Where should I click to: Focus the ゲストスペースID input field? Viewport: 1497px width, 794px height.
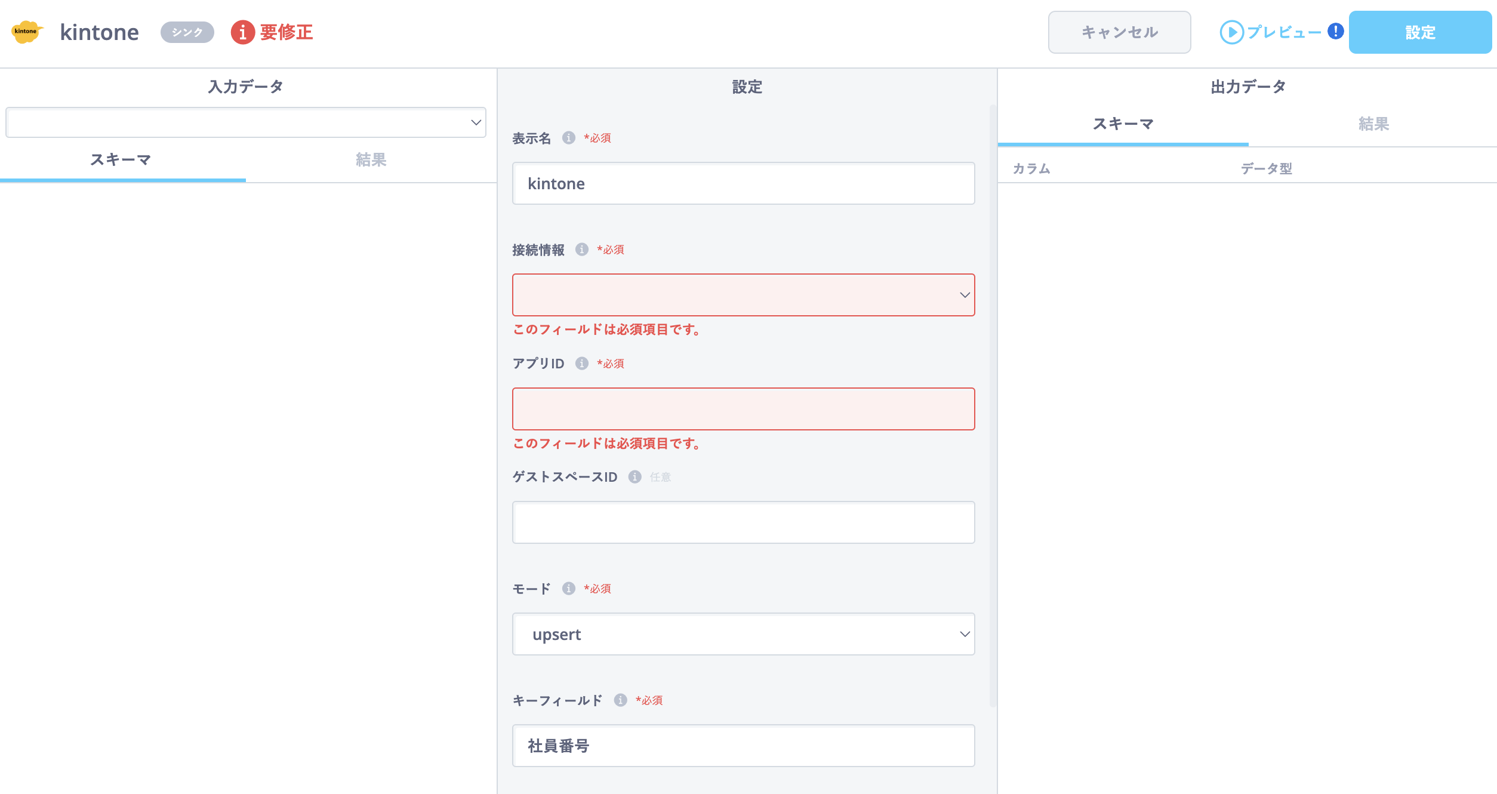coord(743,522)
